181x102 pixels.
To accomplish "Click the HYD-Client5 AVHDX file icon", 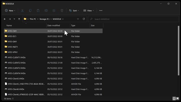I will 6,84.
